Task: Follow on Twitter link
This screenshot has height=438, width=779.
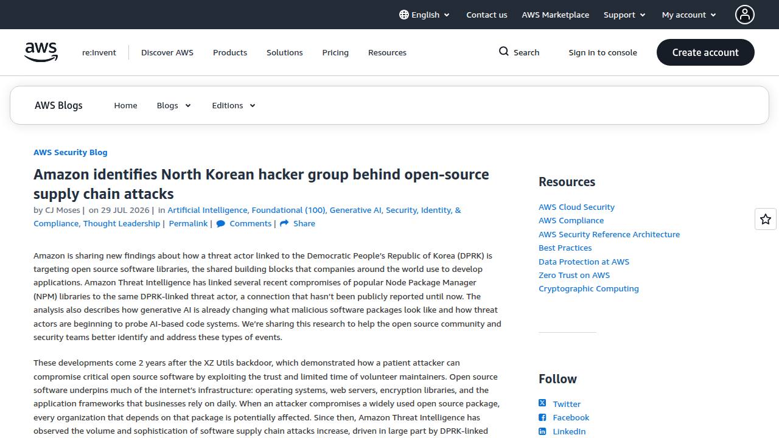Action: [x=567, y=404]
